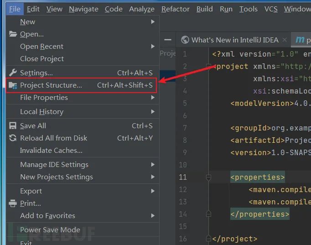The width and height of the screenshot is (311, 245).
Task: Open the Tools menu
Action: coord(249,9)
